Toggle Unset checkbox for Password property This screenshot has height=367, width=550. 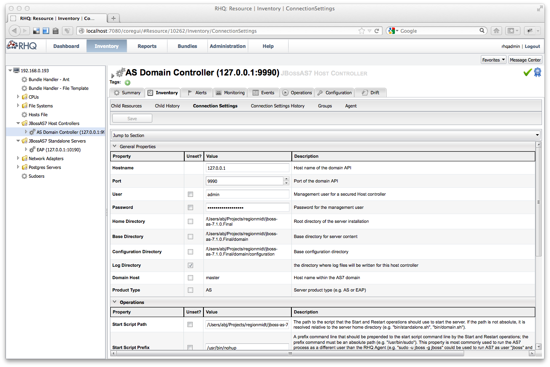[x=191, y=208]
